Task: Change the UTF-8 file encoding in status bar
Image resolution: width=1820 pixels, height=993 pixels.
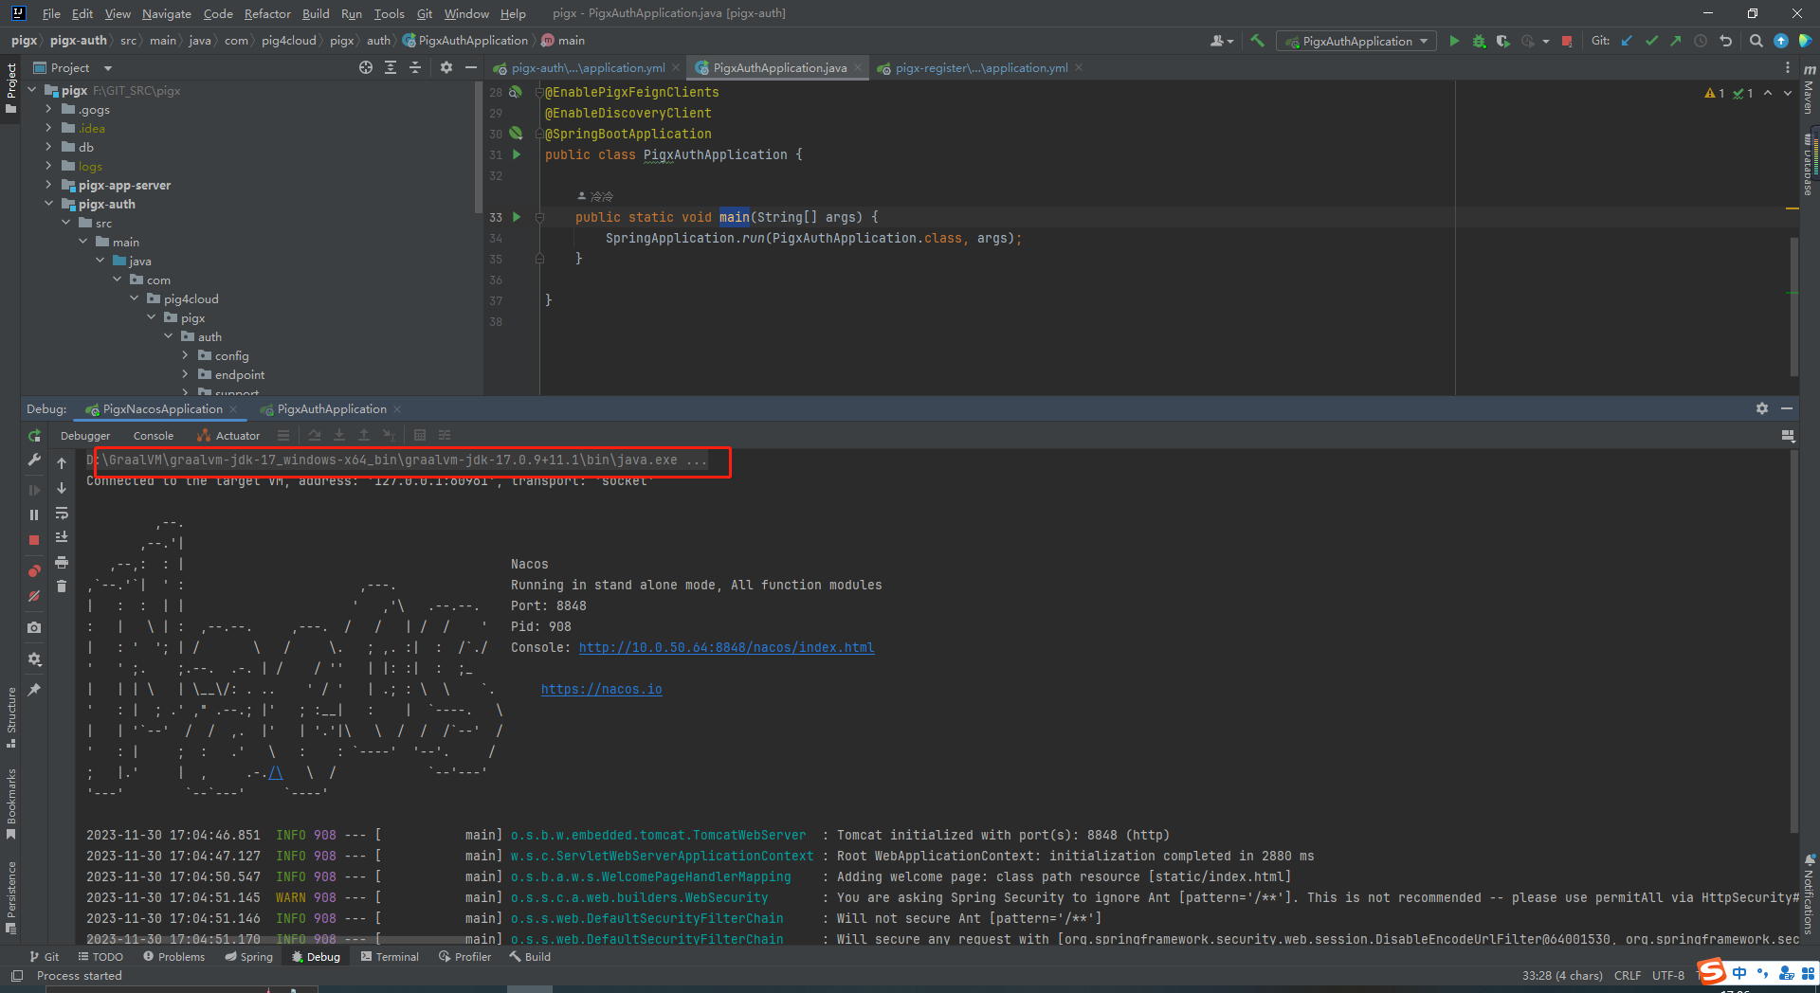Action: pyautogui.click(x=1668, y=976)
